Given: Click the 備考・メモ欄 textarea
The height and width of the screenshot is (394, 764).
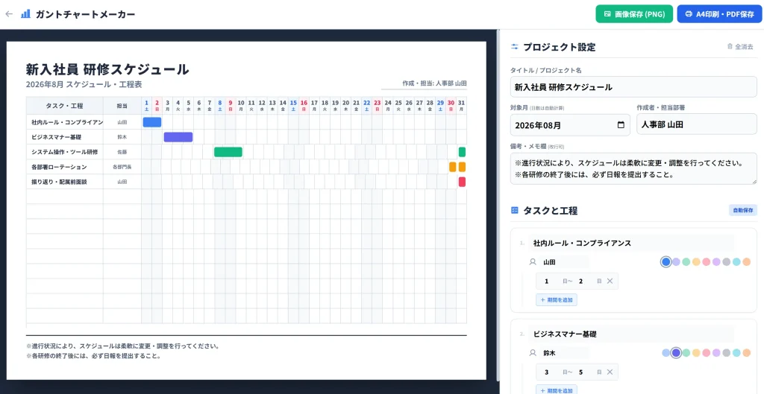Looking at the screenshot, I should click(633, 169).
